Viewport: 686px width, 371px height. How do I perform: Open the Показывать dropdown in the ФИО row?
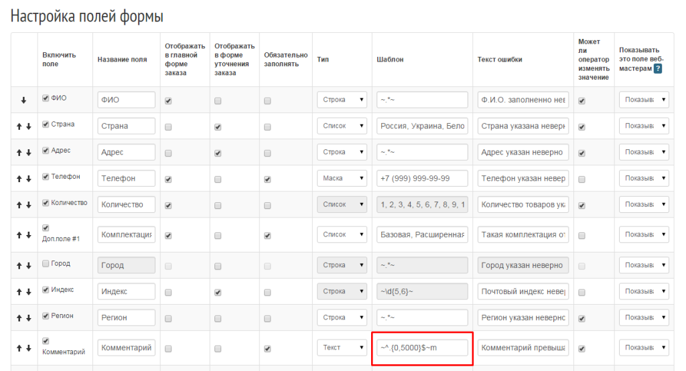click(644, 100)
